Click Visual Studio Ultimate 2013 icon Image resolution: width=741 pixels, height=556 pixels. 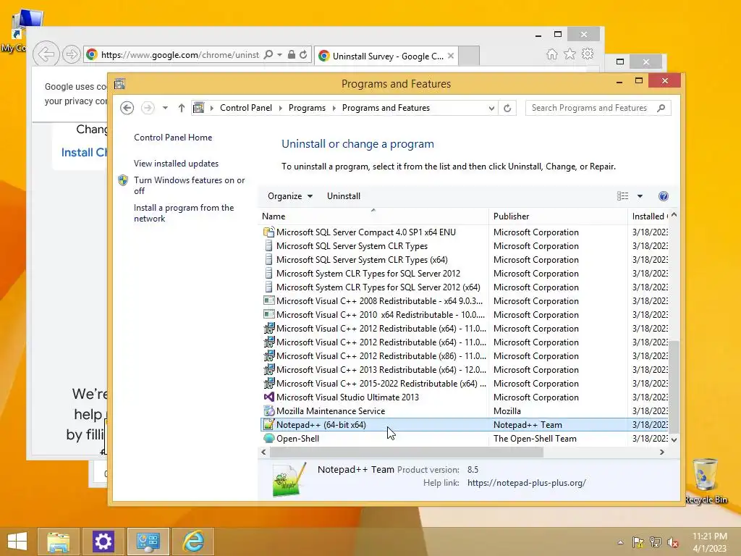coord(269,397)
